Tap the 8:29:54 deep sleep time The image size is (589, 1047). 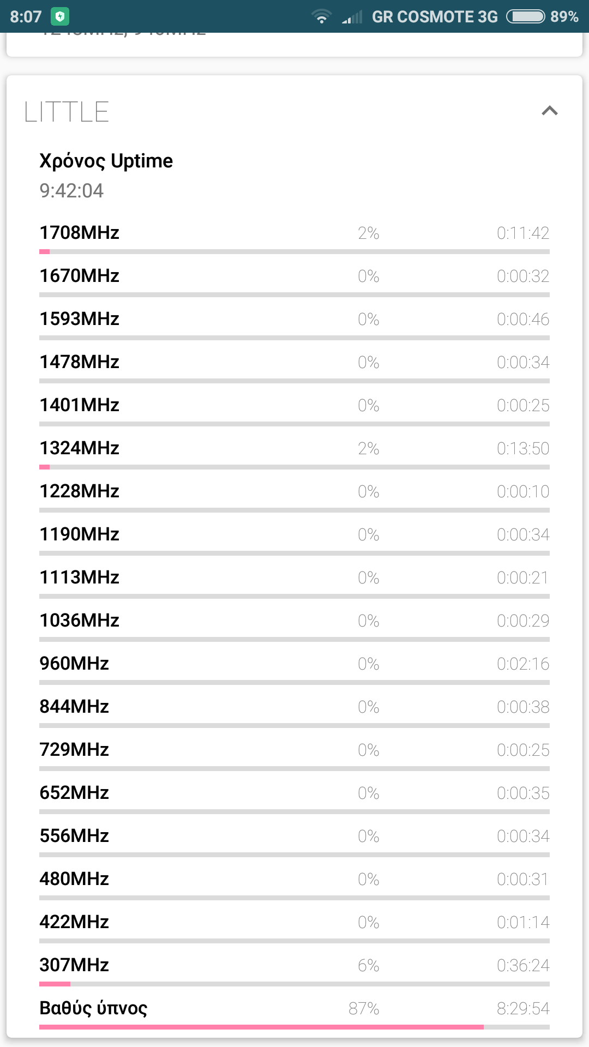522,1008
